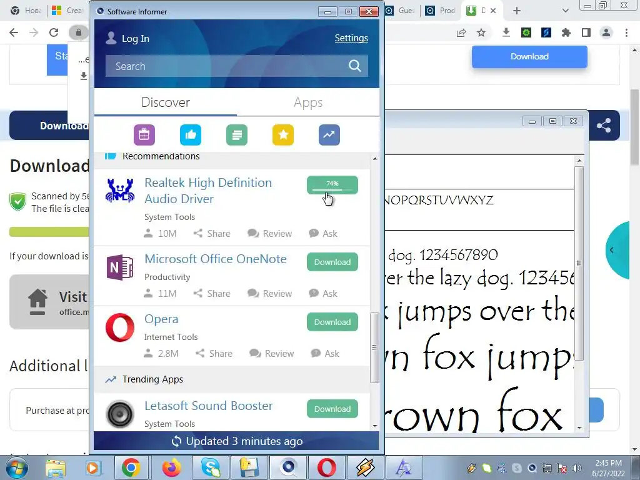Open the Realtek High Definition Audio Driver title
The image size is (640, 480).
coord(208,191)
